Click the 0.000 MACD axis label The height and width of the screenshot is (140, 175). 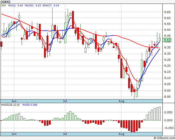point(168,120)
